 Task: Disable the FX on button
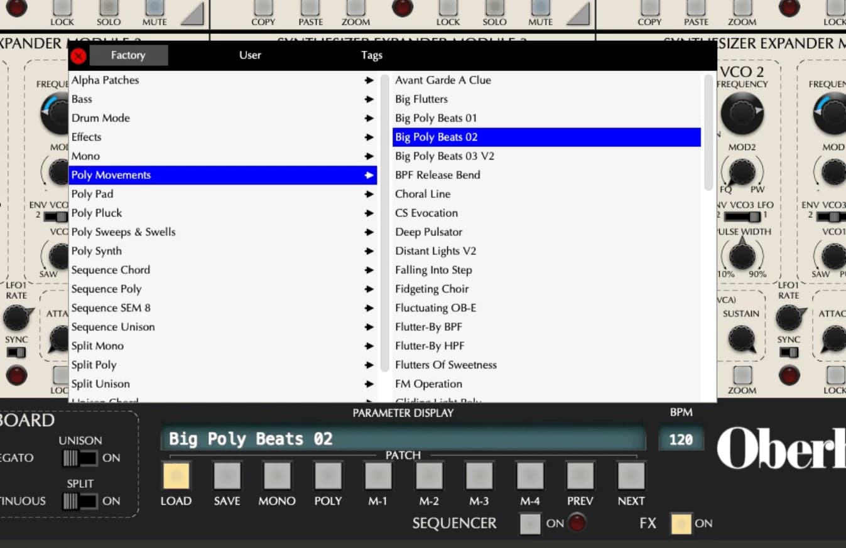[x=680, y=523]
